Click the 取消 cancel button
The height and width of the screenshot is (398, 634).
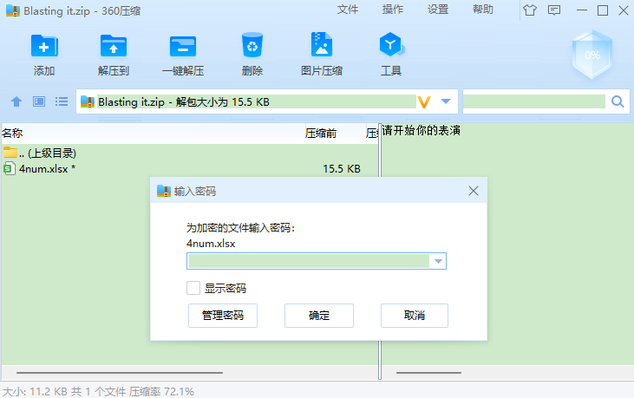point(415,316)
